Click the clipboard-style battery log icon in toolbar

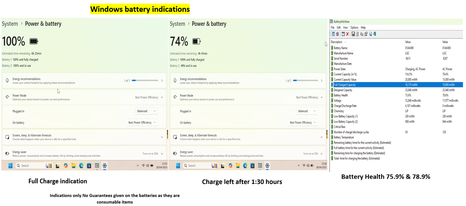pyautogui.click(x=337, y=34)
